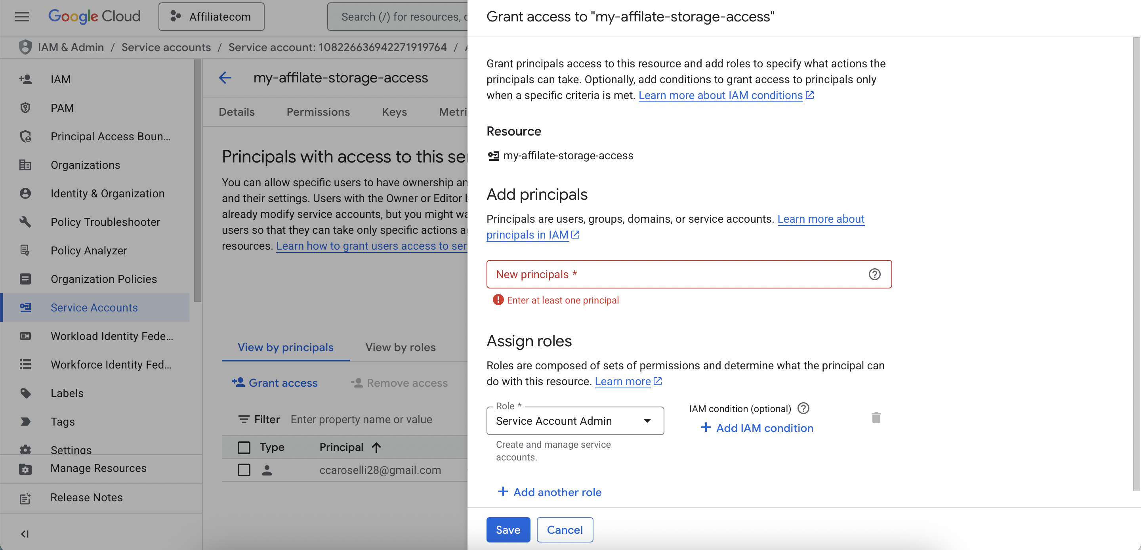Viewport: 1141px width, 550px height.
Task: Click the Filter property name input
Action: (x=361, y=419)
